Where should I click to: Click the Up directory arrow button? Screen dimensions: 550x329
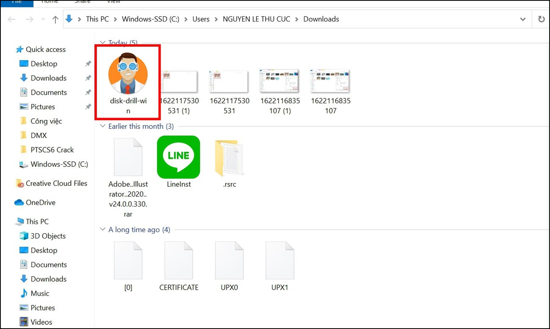55,19
